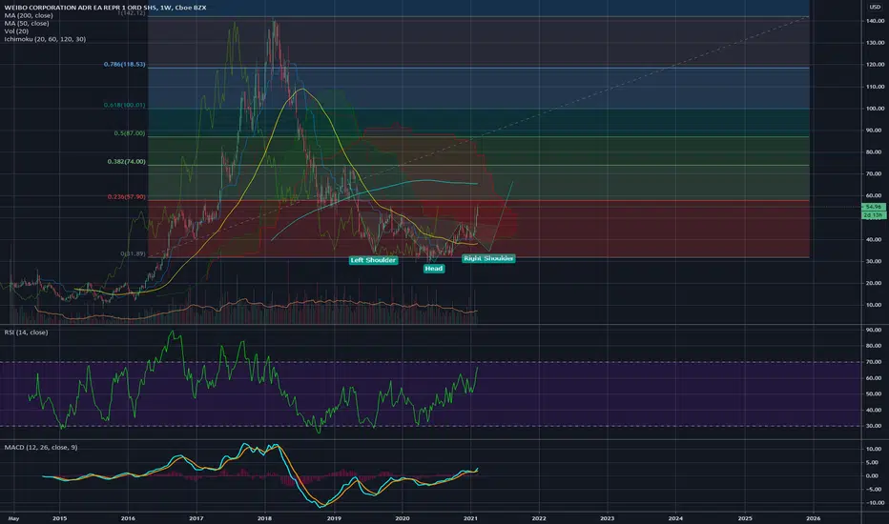
Task: Click 80.00 on the main price axis
Action: click(874, 151)
